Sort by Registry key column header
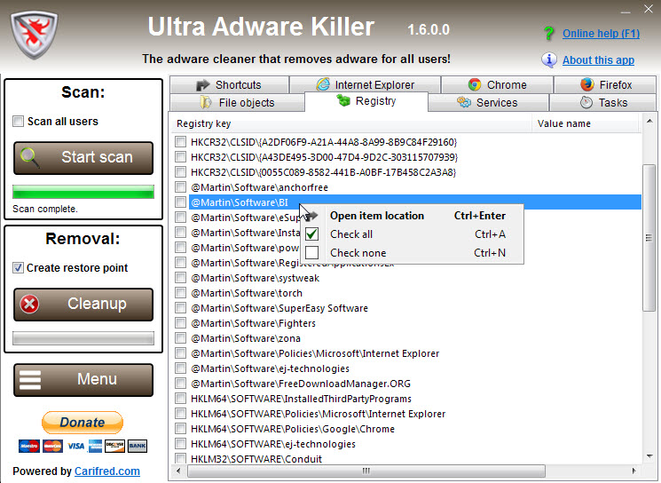Viewport: 661px width, 483px height. [352, 123]
